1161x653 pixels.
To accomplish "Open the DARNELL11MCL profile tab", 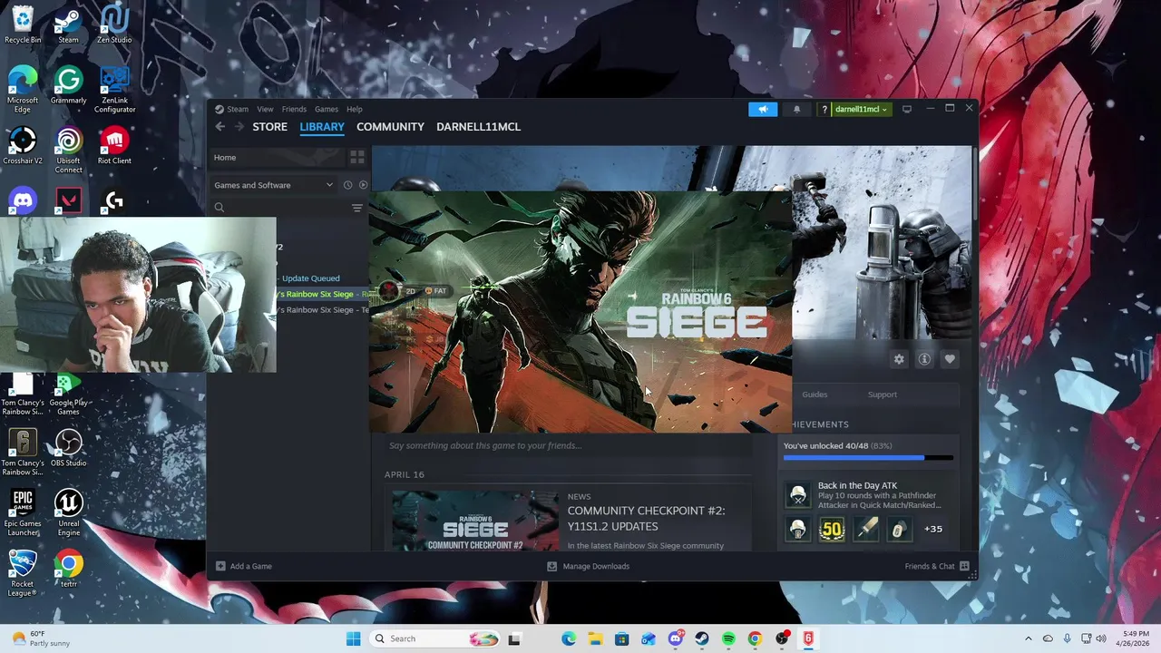I will (478, 127).
